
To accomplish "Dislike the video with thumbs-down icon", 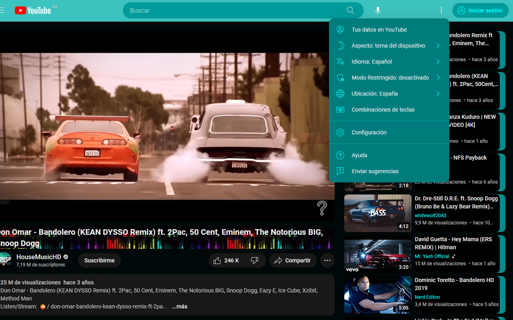I will click(x=255, y=260).
